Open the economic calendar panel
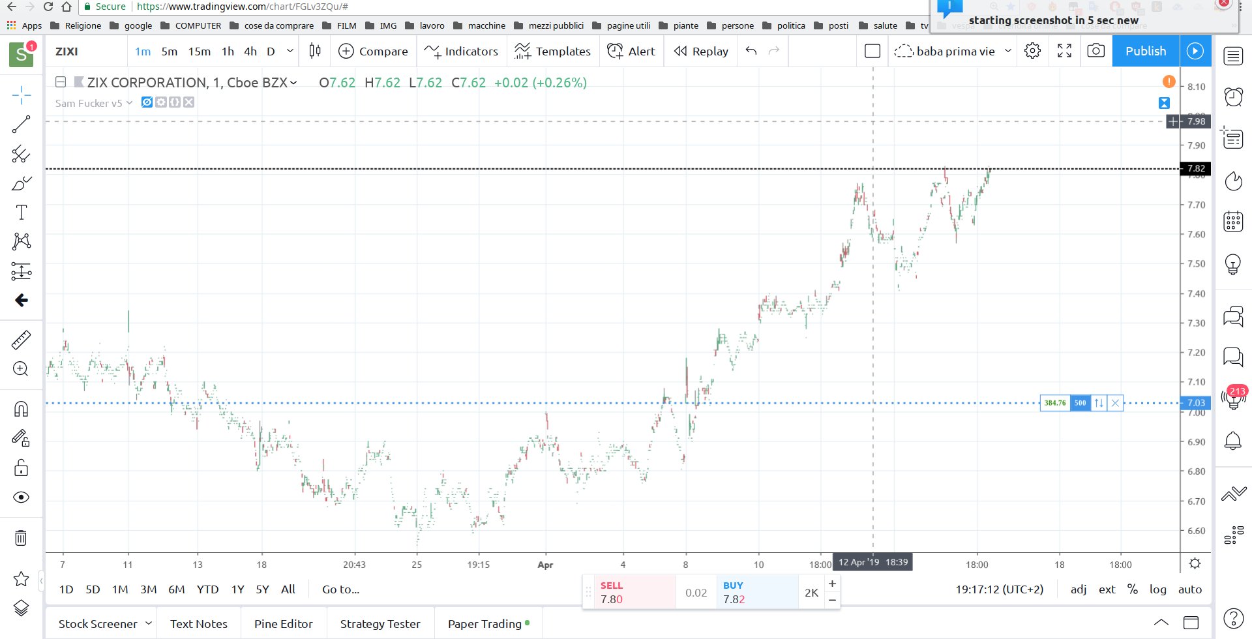 (x=1233, y=222)
